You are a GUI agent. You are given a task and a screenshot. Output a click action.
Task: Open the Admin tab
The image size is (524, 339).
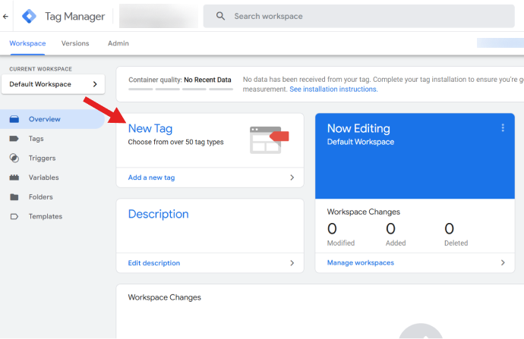(118, 43)
